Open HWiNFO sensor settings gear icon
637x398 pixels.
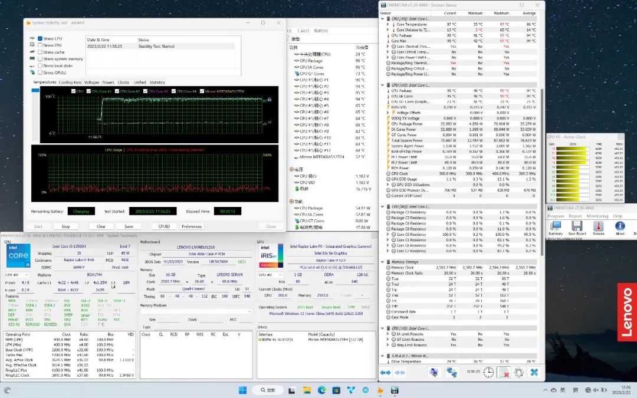click(x=519, y=372)
